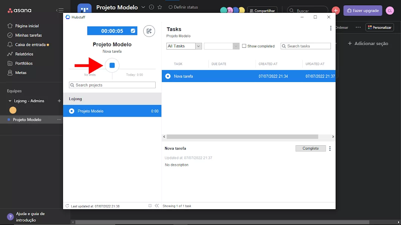Open the three-dot menu beside Personalizar
This screenshot has height=225, width=401.
click(358, 27)
